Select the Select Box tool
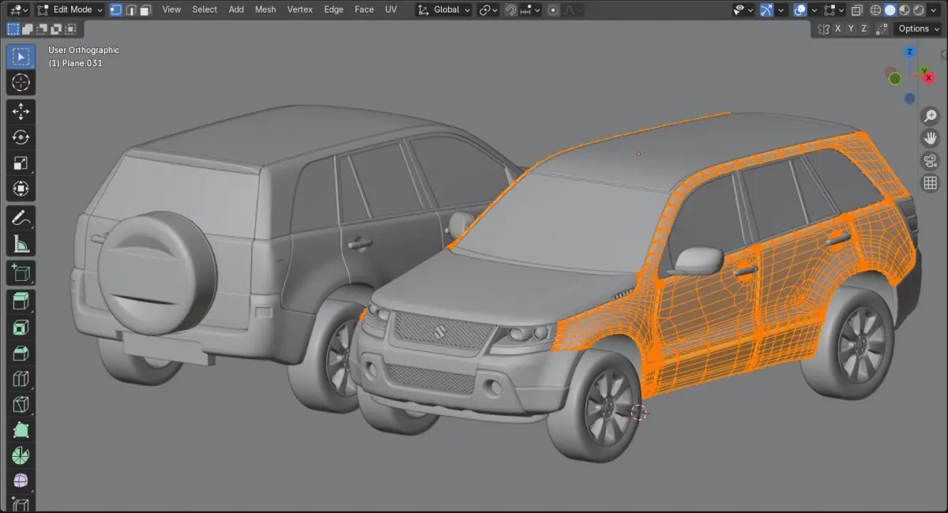Viewport: 948px width, 513px height. 21,57
